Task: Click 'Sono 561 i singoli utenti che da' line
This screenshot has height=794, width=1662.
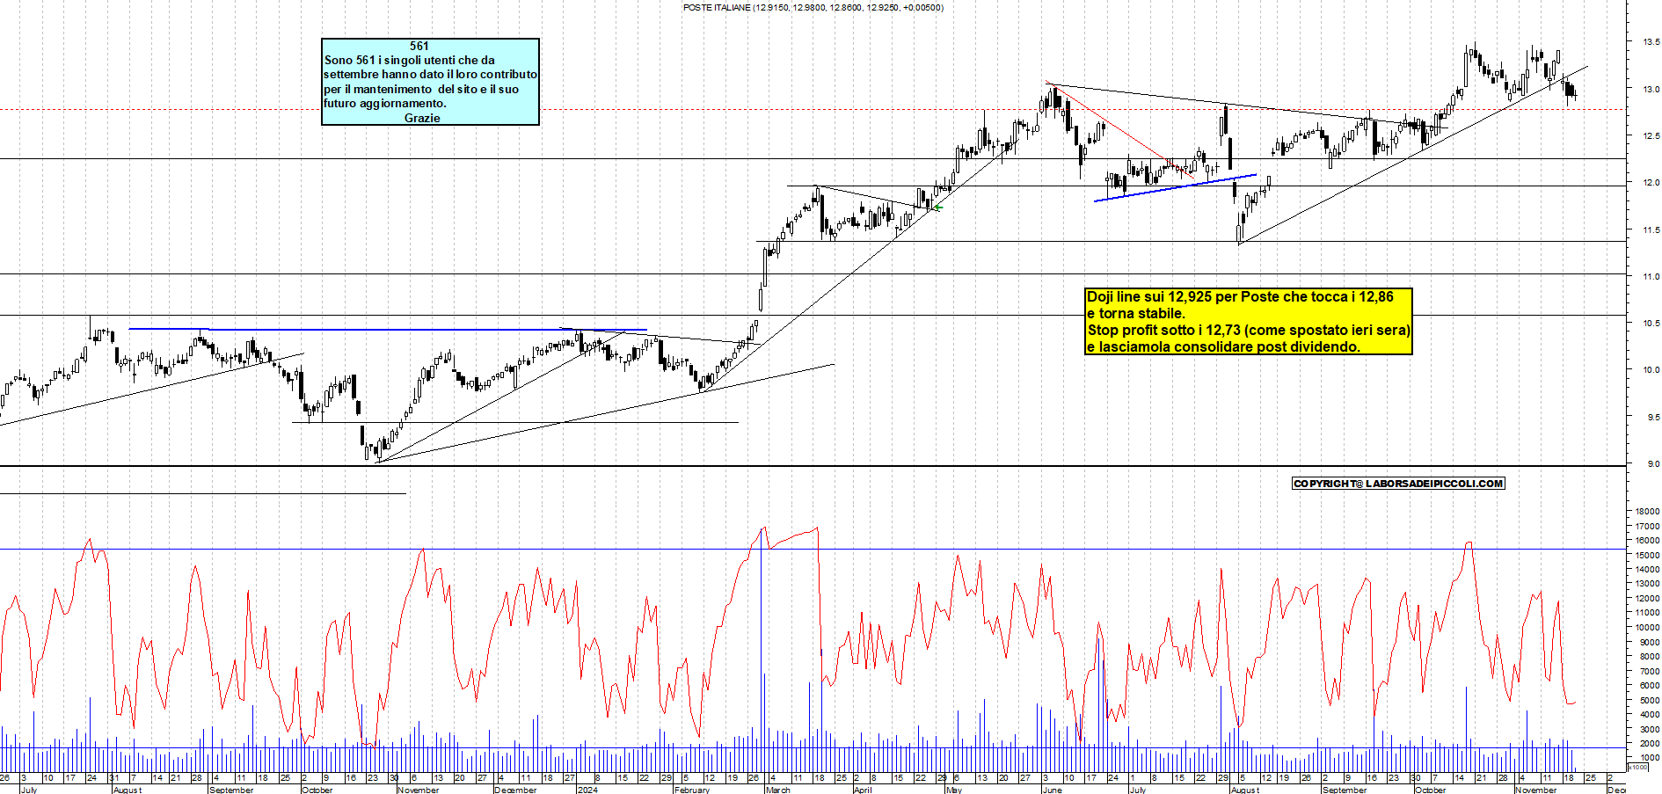Action: pyautogui.click(x=409, y=60)
